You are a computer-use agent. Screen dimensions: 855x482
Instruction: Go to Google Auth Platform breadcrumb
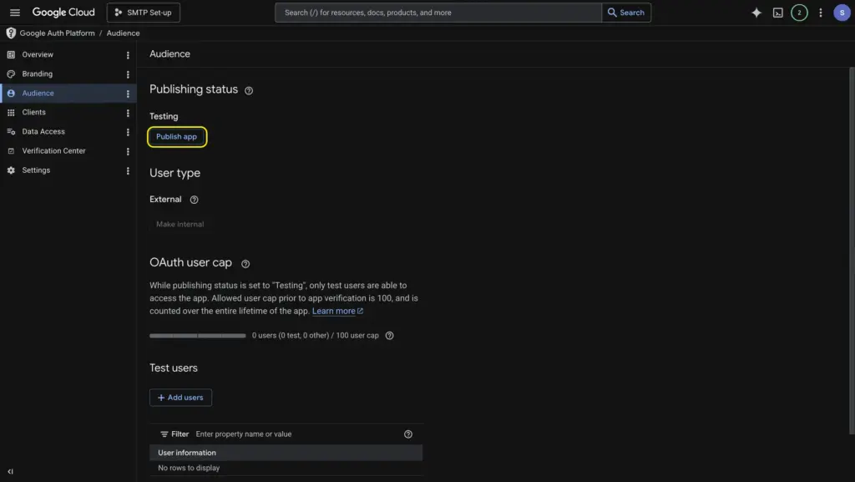point(58,33)
